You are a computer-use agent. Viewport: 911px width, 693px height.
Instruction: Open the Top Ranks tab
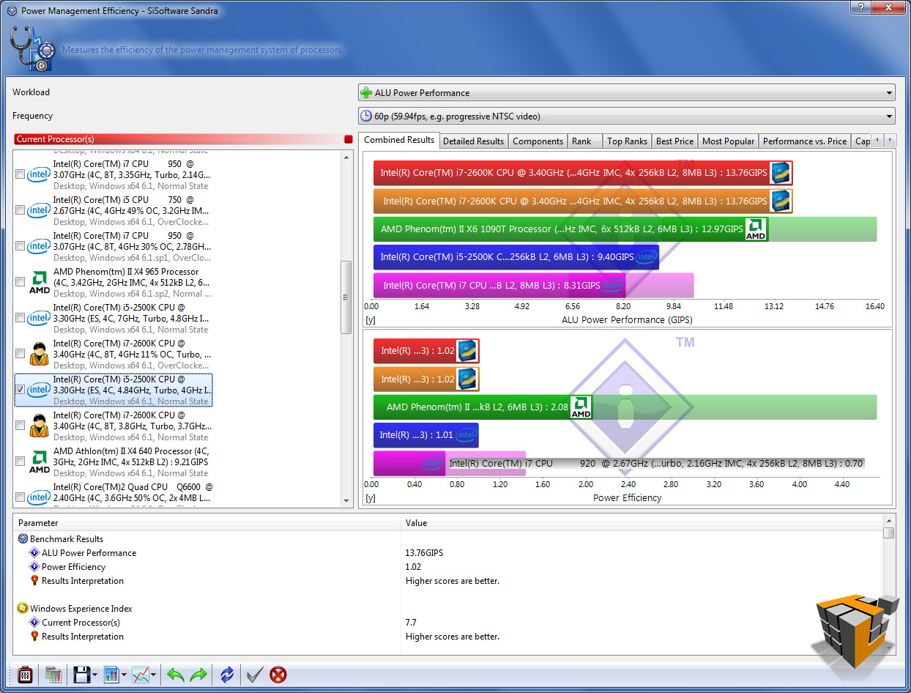[627, 141]
